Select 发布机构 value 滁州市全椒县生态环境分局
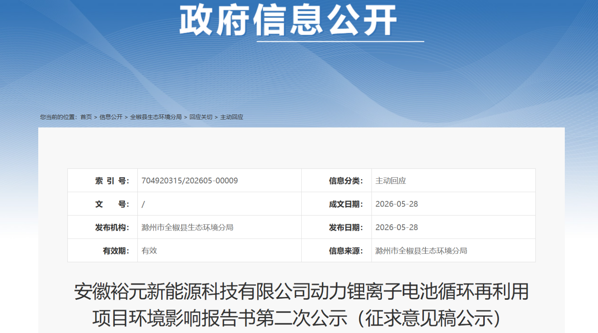This screenshot has width=598, height=333. click(x=187, y=228)
